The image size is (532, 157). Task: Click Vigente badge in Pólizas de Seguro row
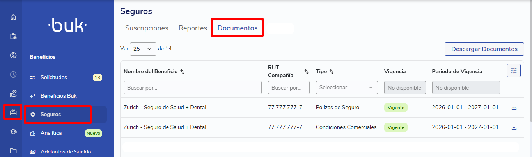coord(396,108)
